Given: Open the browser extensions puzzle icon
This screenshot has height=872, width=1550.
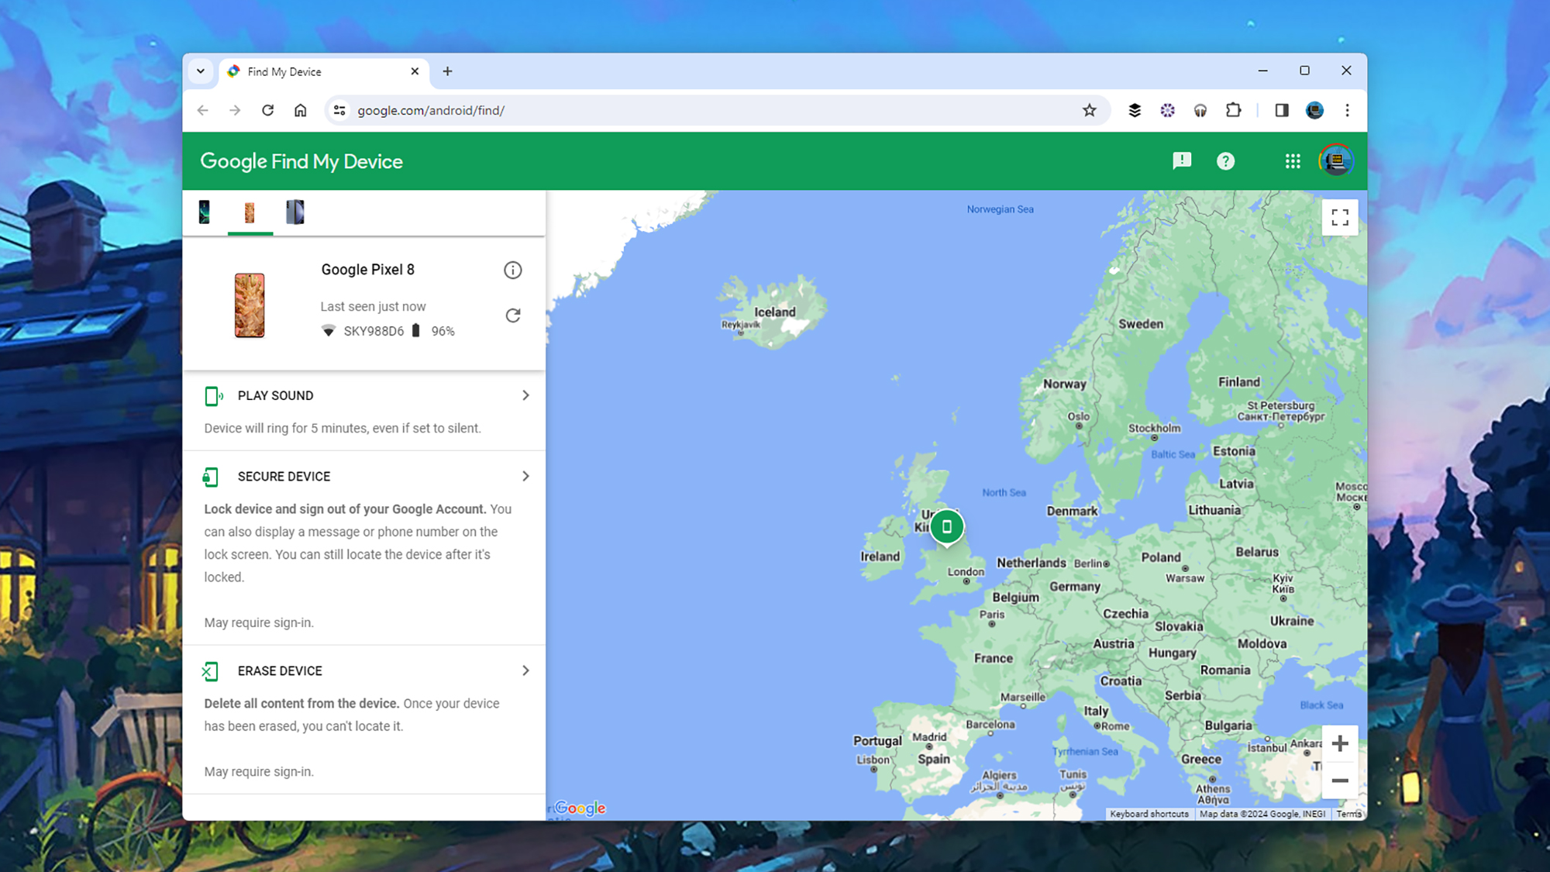Looking at the screenshot, I should tap(1233, 110).
